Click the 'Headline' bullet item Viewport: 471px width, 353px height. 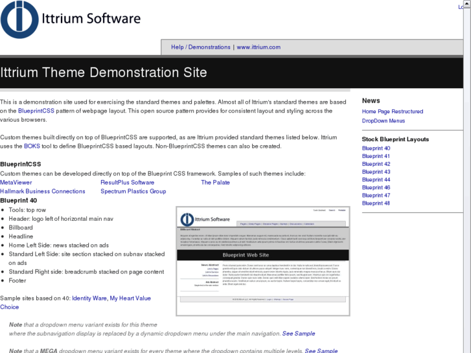click(21, 236)
